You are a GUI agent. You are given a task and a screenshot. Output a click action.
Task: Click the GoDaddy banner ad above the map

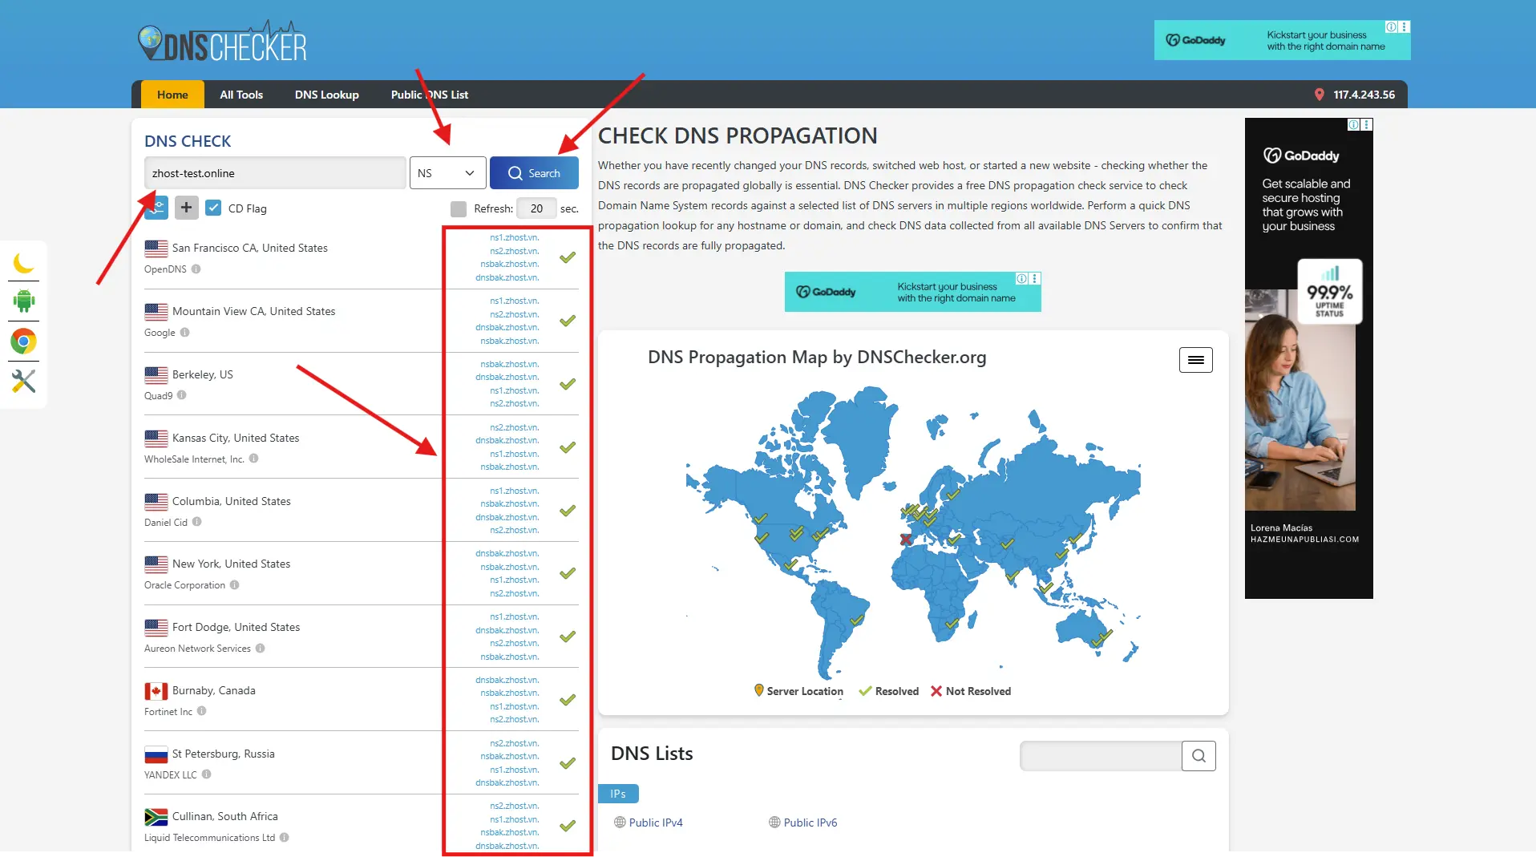coord(912,292)
